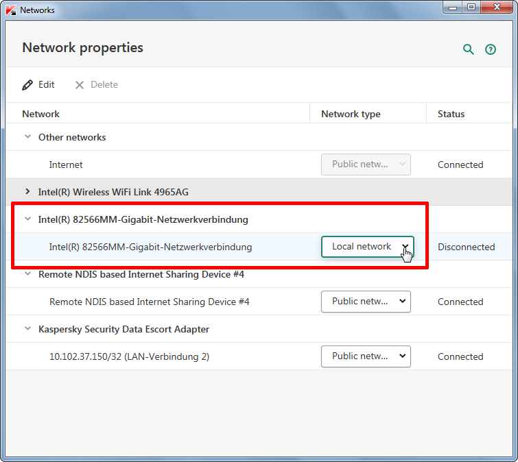Expand Intel(R) Wireless WiFi Link 4965AG group
The width and height of the screenshot is (518, 462).
[27, 191]
